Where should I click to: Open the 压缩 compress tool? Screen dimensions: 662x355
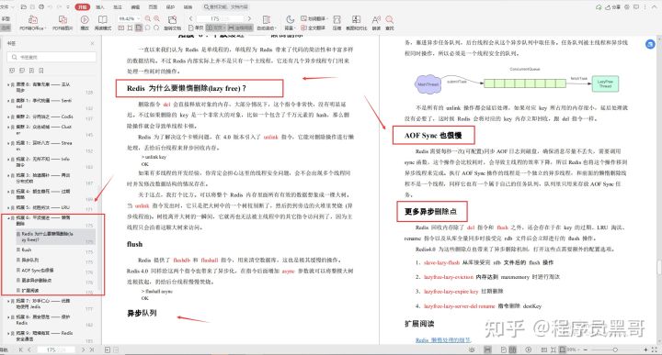coord(337,23)
